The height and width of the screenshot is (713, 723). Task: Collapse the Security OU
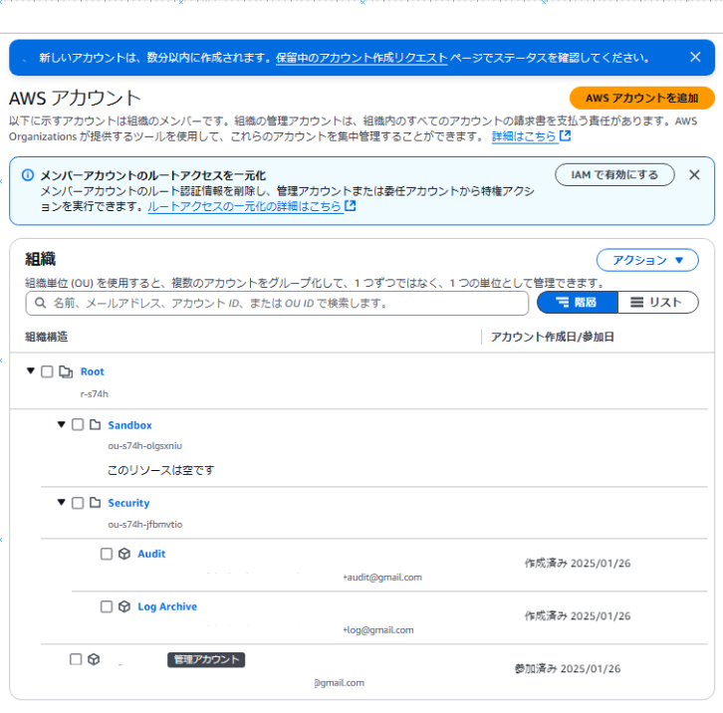(x=62, y=502)
